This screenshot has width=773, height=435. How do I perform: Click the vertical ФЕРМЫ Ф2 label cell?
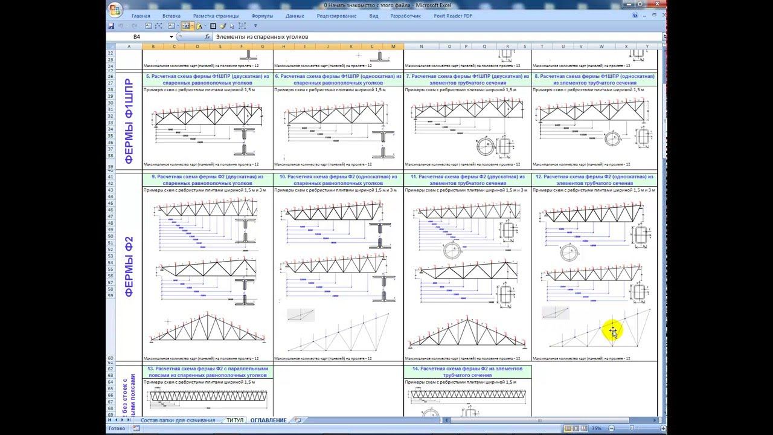pos(129,267)
